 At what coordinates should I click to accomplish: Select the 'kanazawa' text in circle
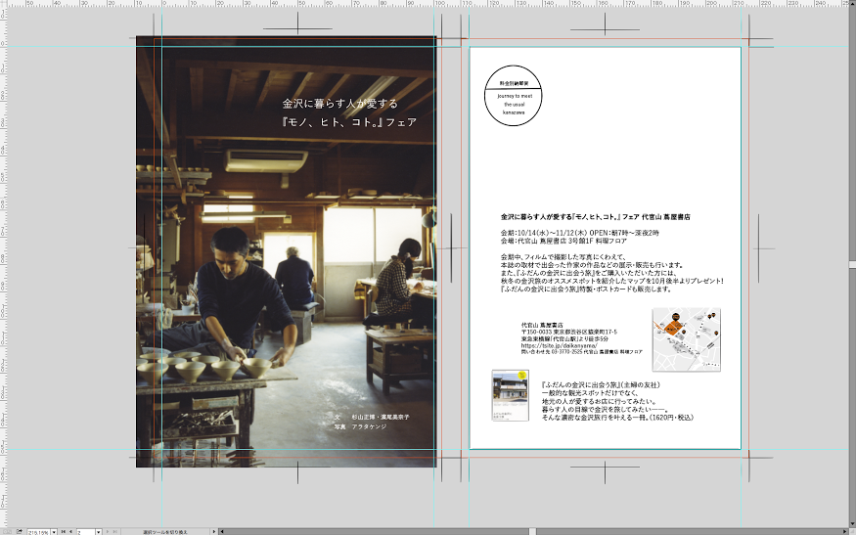pos(514,112)
